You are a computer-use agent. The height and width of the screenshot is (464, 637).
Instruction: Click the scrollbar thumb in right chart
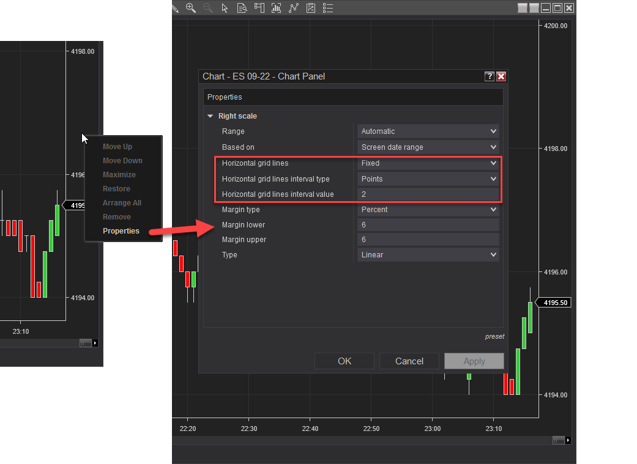[x=559, y=440]
